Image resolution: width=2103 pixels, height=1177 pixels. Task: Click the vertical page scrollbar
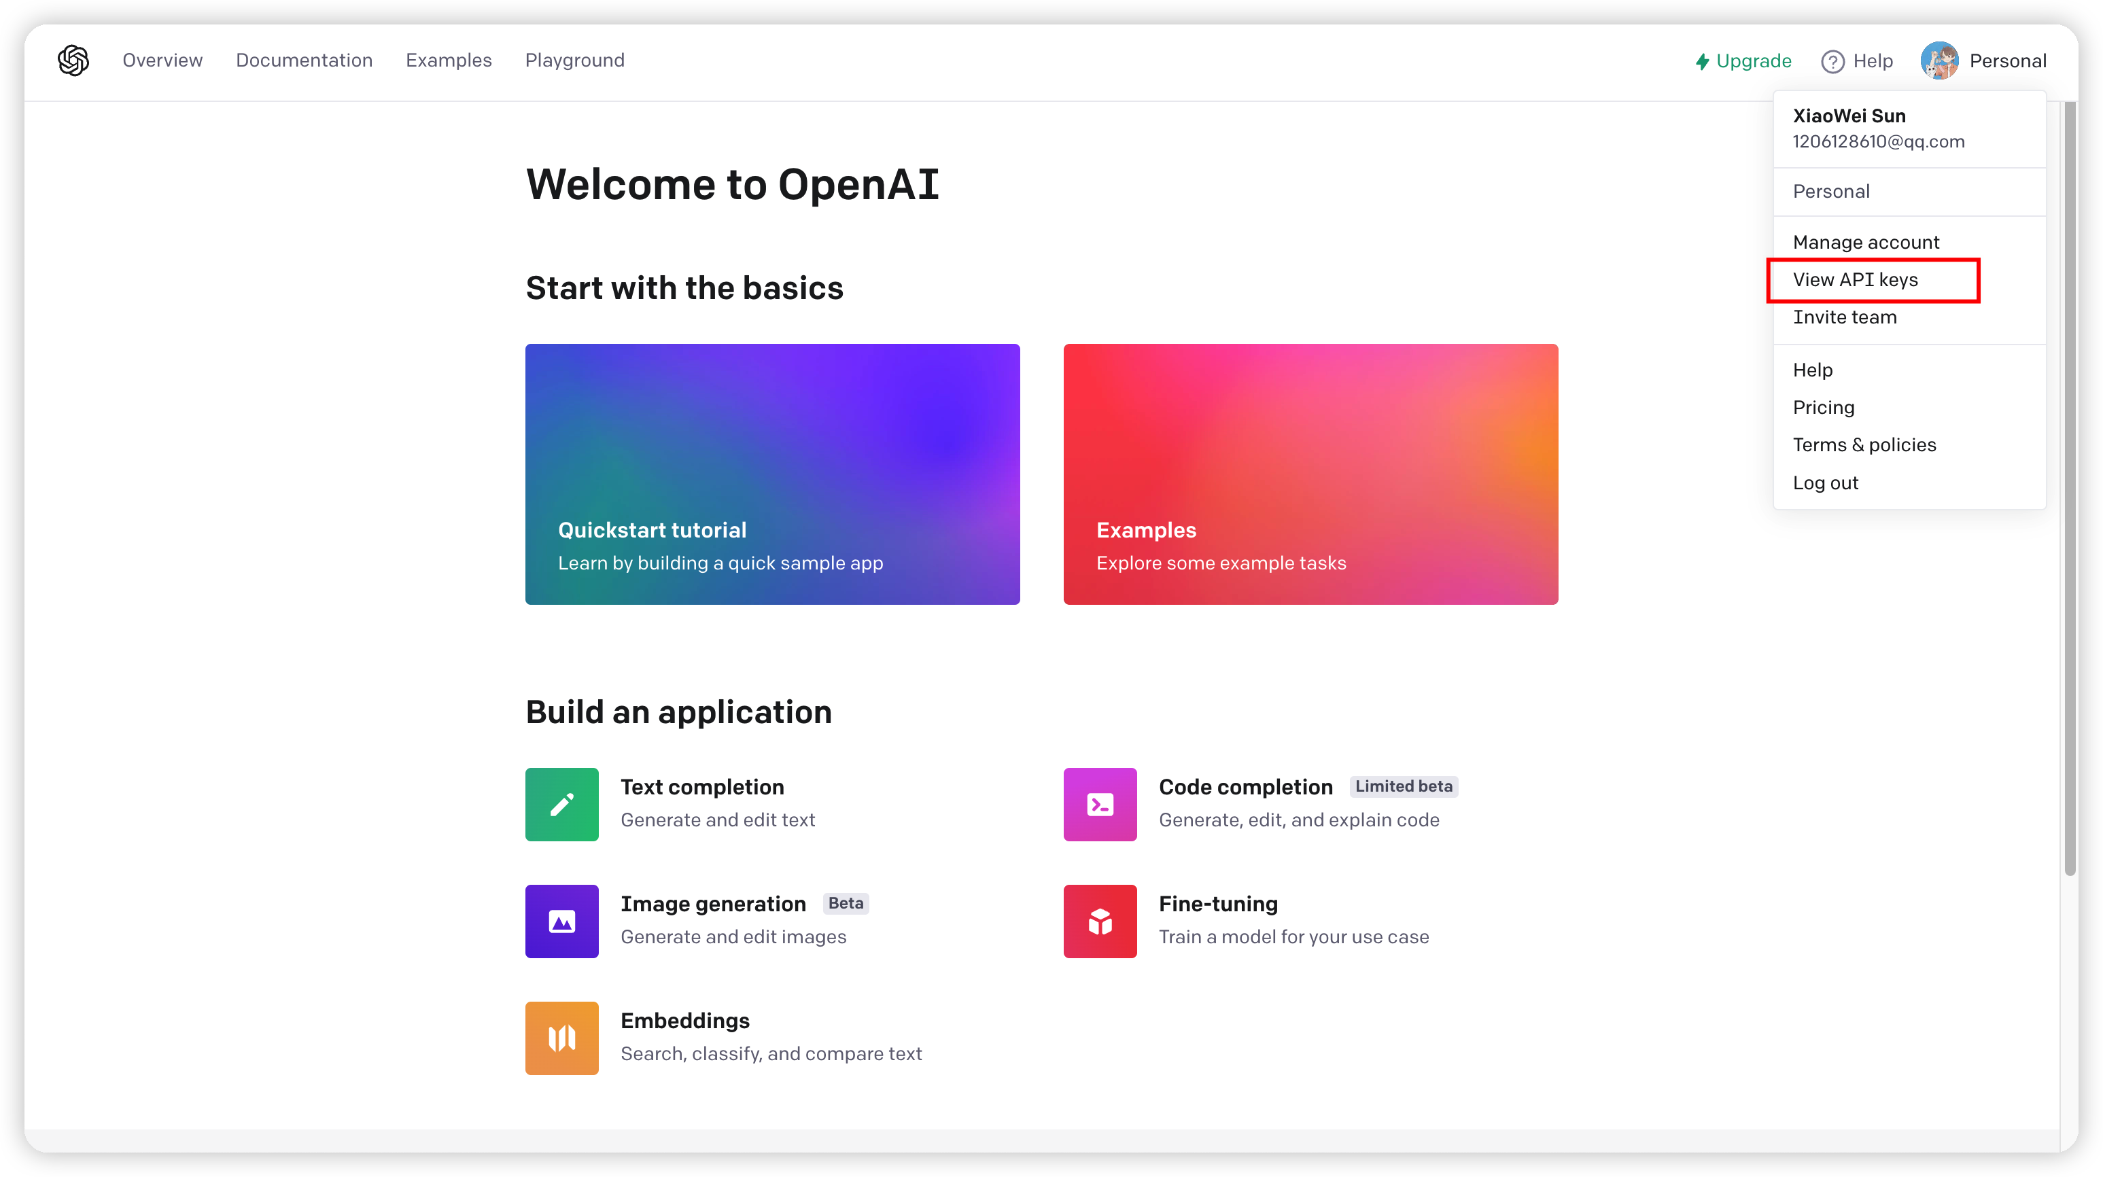2070,490
